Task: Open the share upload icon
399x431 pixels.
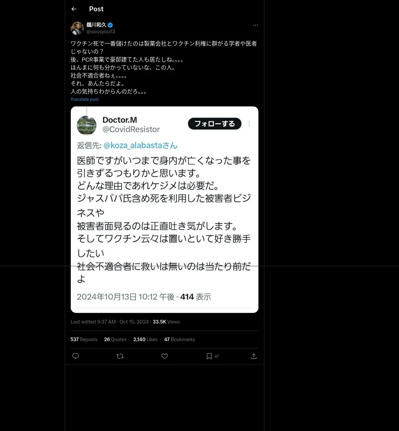Action: tap(254, 356)
